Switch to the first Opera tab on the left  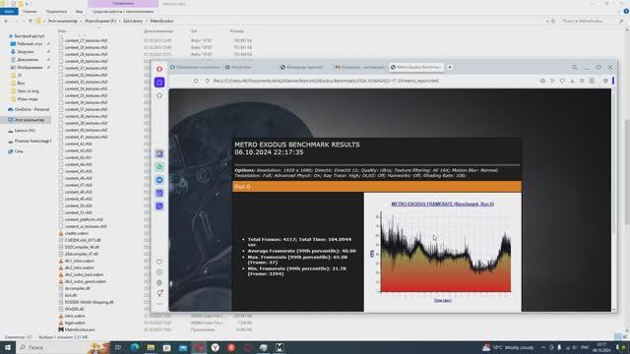pyautogui.click(x=196, y=67)
